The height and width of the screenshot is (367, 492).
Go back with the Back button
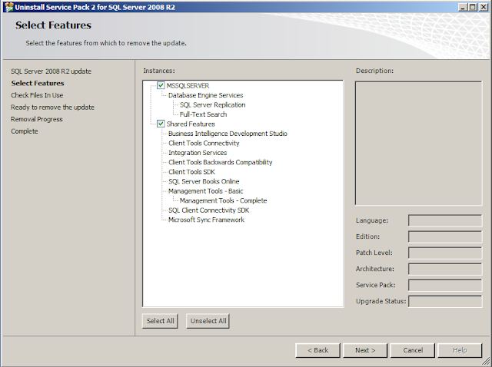[x=317, y=350]
